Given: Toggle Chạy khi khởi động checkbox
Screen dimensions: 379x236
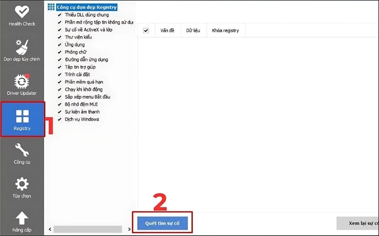Looking at the screenshot, I should click(x=60, y=90).
